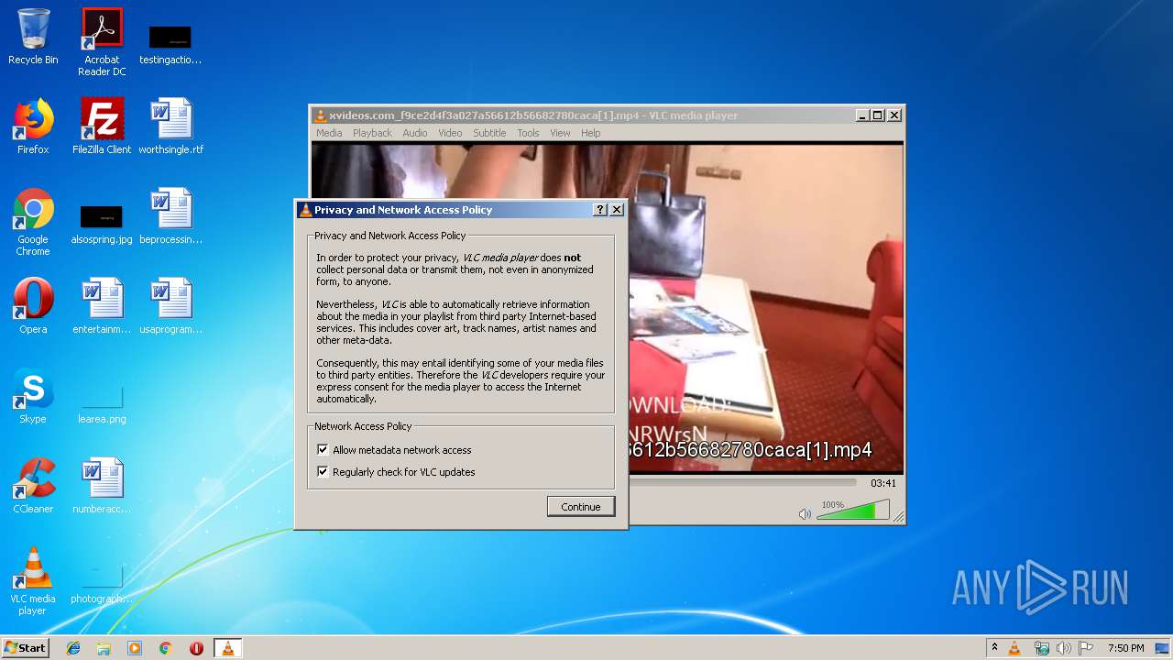Click Continue in the privacy dialog

581,507
